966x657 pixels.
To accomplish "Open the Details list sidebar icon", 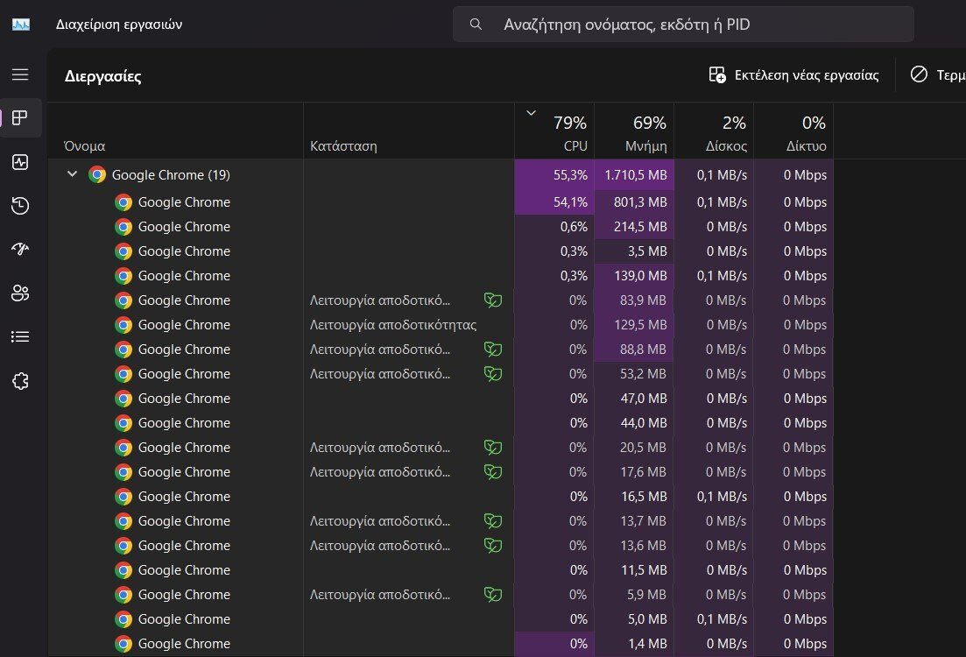I will [x=20, y=336].
